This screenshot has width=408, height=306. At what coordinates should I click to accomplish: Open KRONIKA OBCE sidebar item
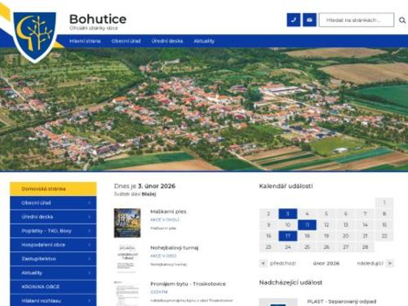pos(53,286)
